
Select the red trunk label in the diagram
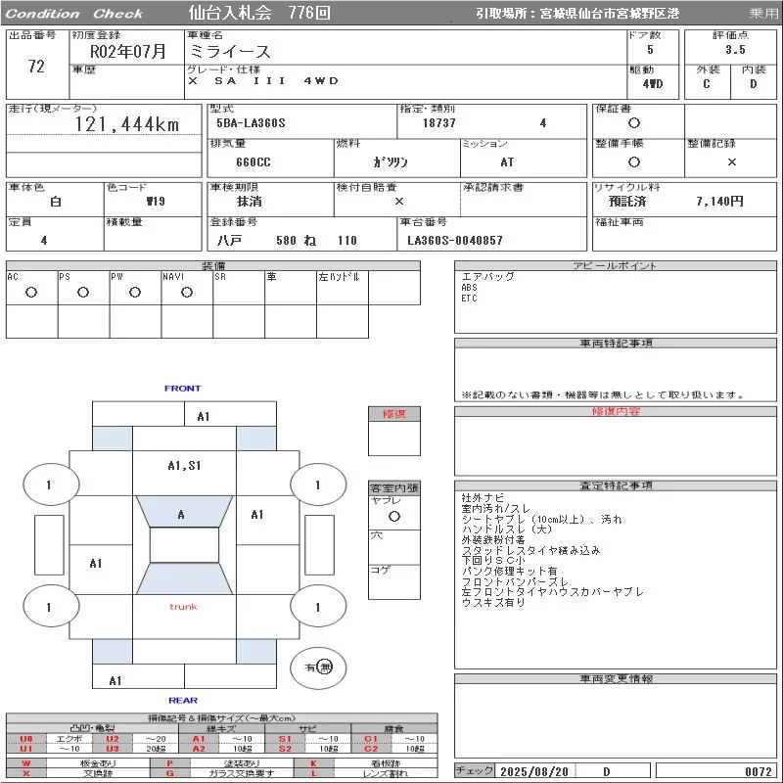click(183, 607)
